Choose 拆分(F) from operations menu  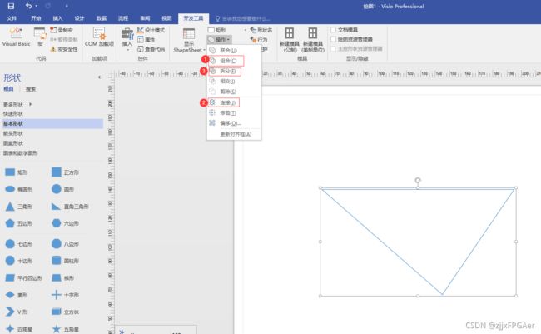[x=234, y=71]
